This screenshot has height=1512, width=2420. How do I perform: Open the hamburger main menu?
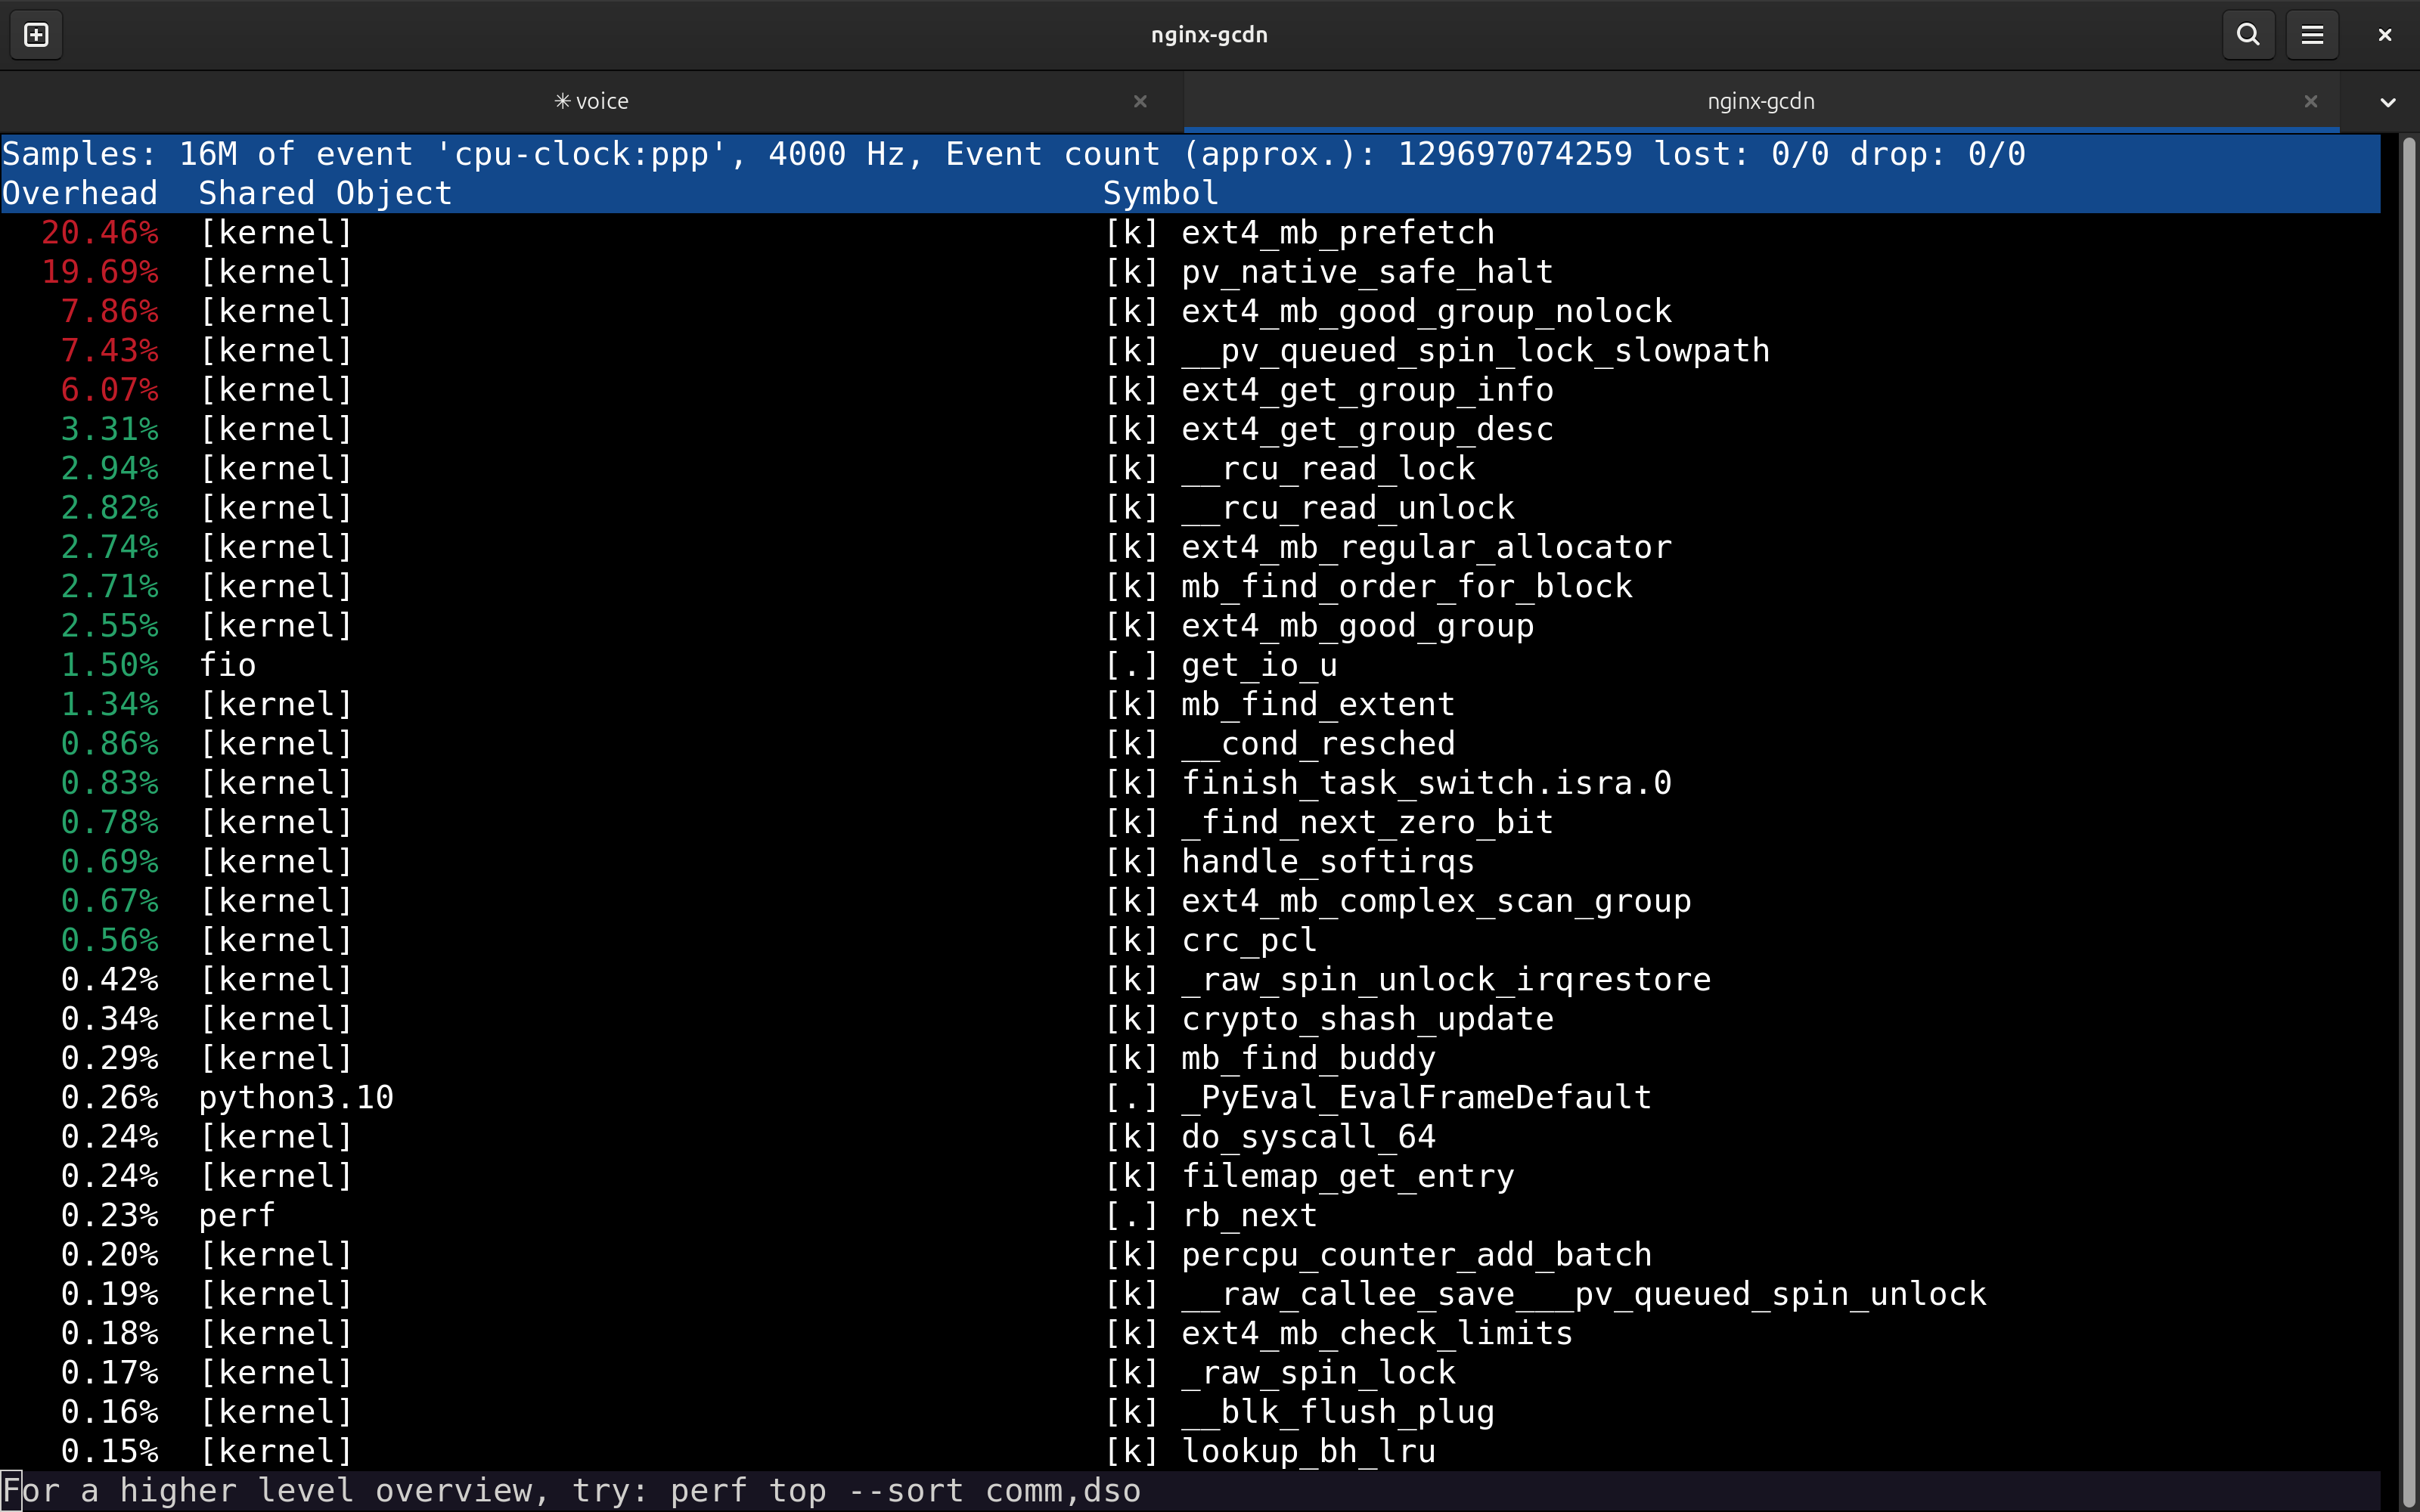[x=2312, y=35]
